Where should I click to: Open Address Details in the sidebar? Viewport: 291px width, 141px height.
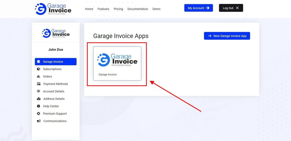coord(54,99)
